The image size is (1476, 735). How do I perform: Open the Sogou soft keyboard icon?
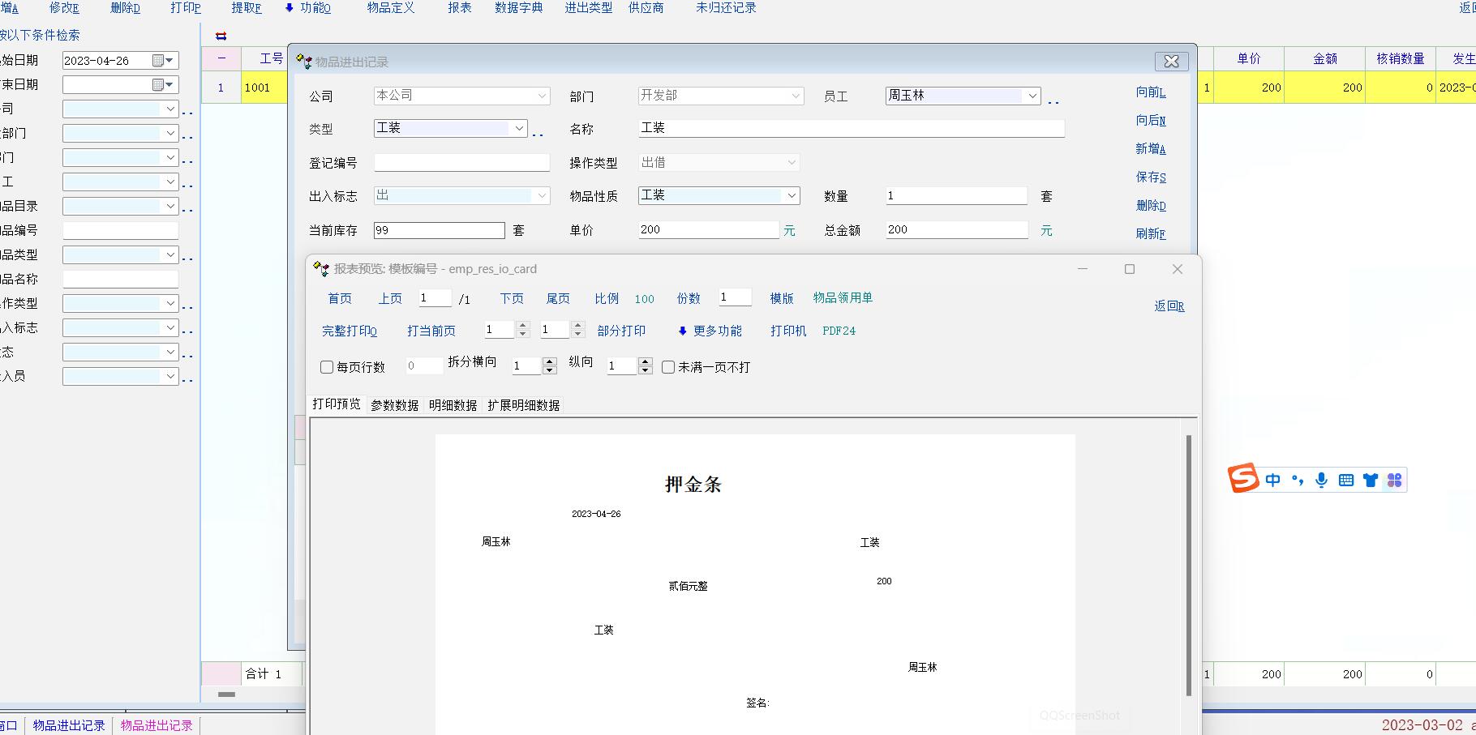click(x=1346, y=481)
